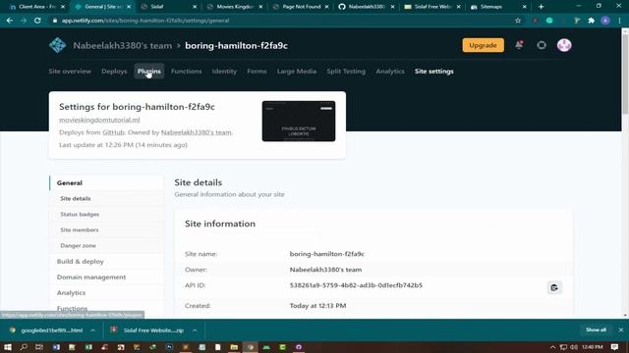Select Site details in sidebar
The width and height of the screenshot is (629, 353).
tap(107, 198)
